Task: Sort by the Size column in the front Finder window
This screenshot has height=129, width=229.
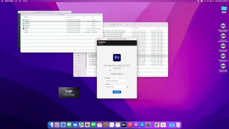Action: click(84, 17)
